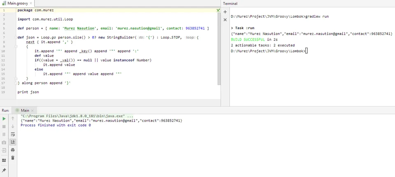The image size is (395, 177).
Task: Collapse the code fold at line 9
Action: coord(16,47)
